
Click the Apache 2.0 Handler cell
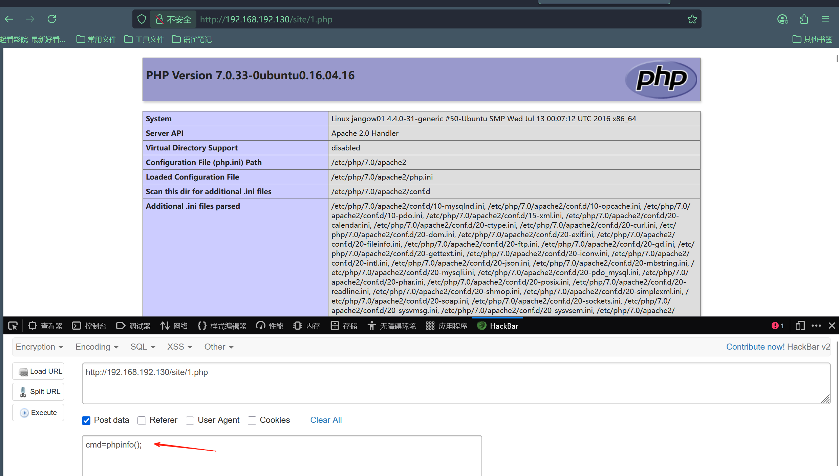tap(514, 133)
